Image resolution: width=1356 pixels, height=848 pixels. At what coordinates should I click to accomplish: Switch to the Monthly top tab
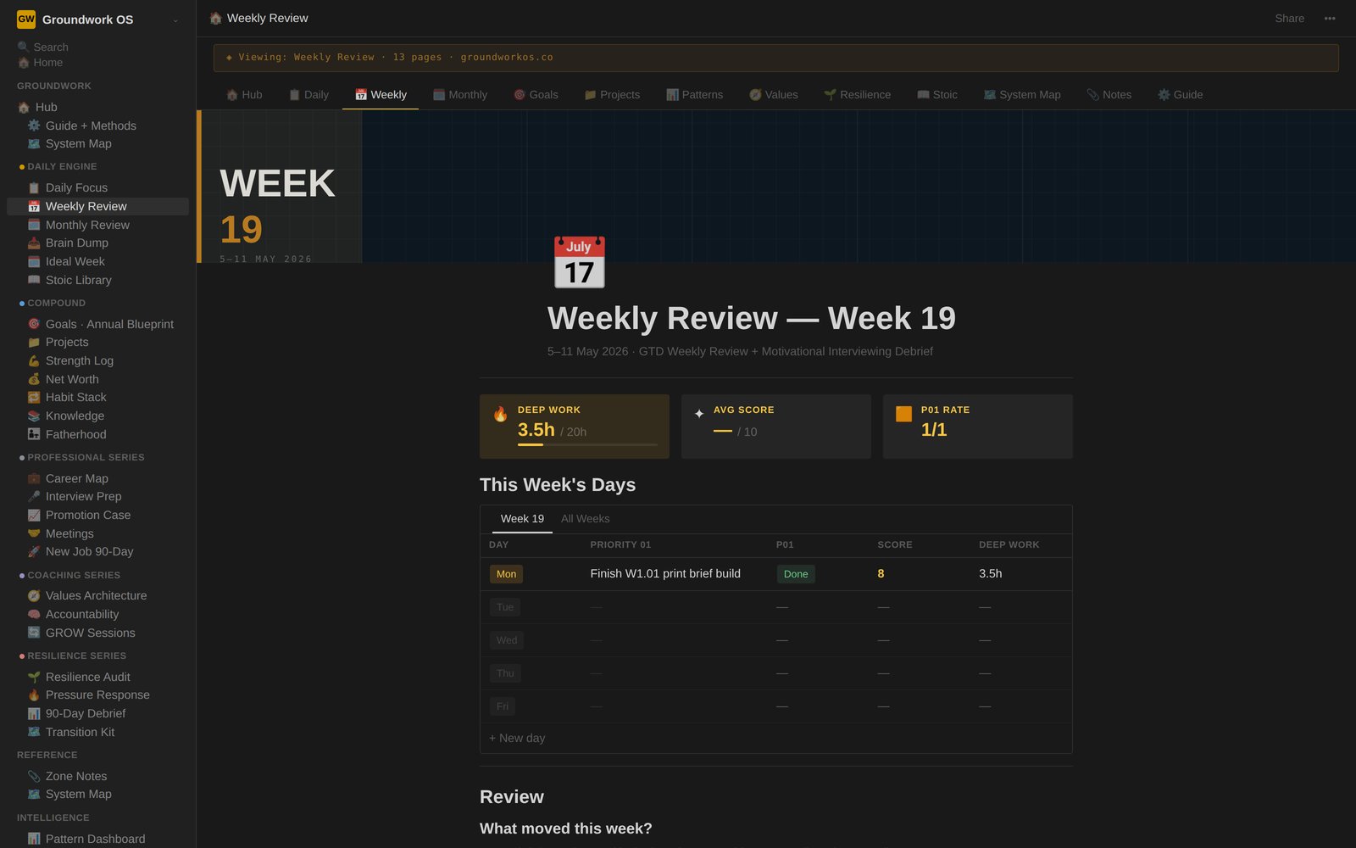click(x=460, y=95)
